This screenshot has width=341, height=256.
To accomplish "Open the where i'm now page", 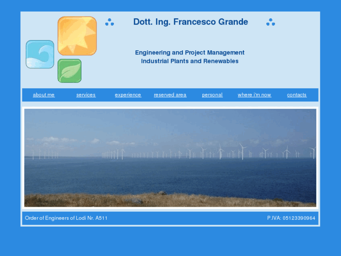I will (254, 95).
